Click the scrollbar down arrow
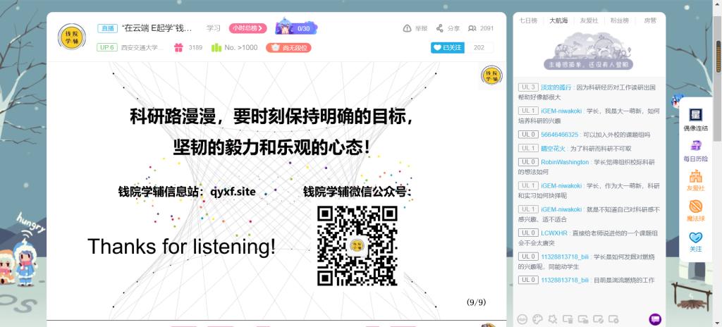Image resolution: width=722 pixels, height=327 pixels. pyautogui.click(x=718, y=323)
